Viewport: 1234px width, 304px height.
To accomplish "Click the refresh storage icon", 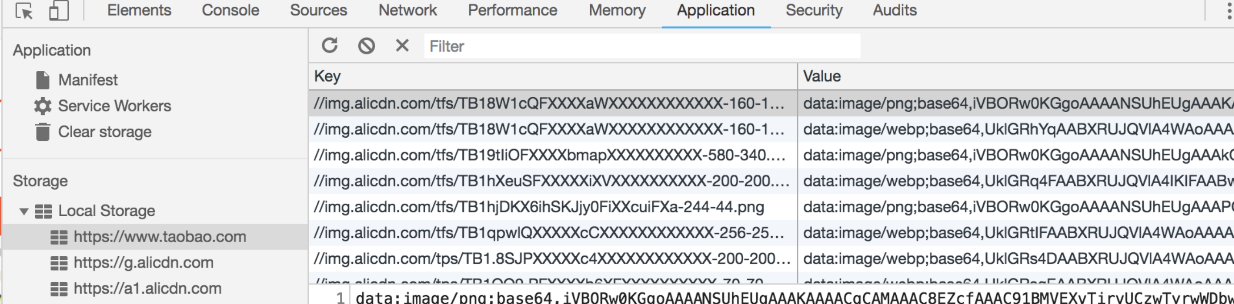I will tap(330, 45).
